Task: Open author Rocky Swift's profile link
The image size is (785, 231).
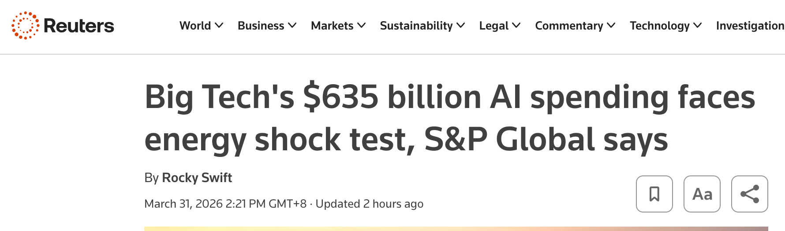Action: click(197, 178)
